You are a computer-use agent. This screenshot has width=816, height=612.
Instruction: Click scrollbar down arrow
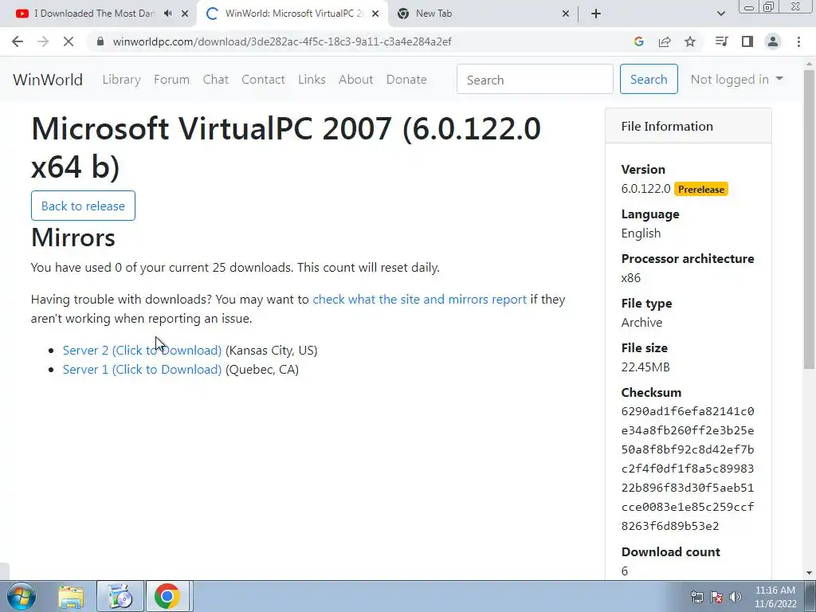pos(810,572)
